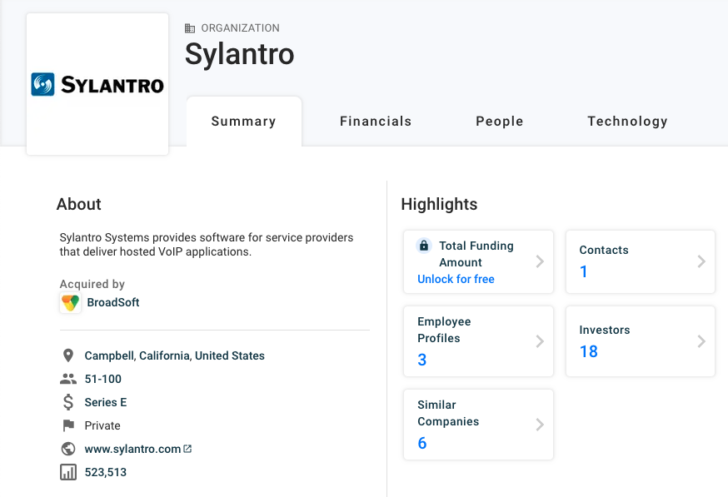Open Campbell, California, United States link
The width and height of the screenshot is (728, 497).
pos(175,356)
